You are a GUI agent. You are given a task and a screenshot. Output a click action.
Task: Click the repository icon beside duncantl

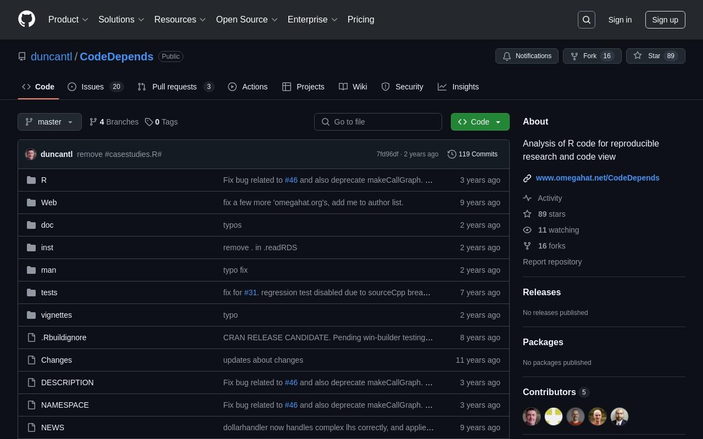(x=22, y=57)
